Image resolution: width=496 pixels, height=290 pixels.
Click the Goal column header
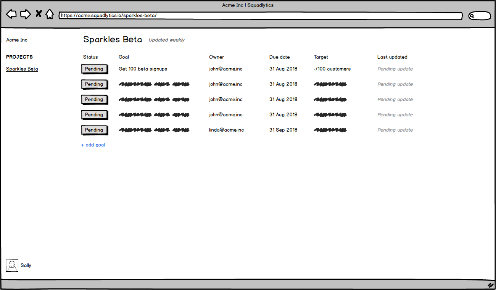click(x=124, y=57)
